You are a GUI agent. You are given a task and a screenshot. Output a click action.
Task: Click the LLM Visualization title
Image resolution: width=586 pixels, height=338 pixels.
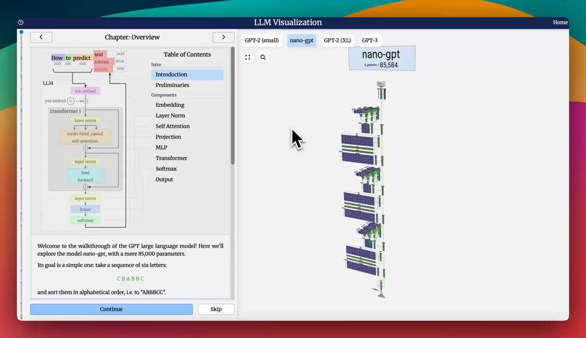(x=288, y=22)
